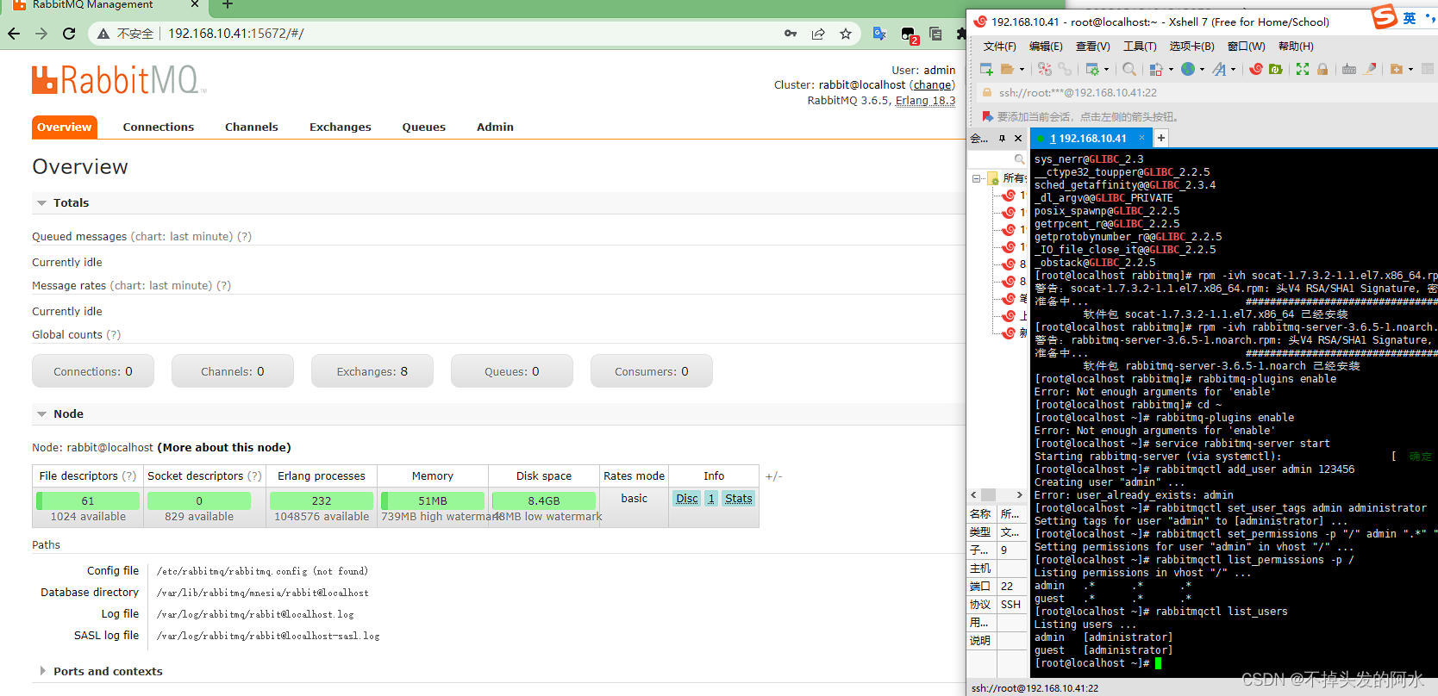Open Chrome new tab plus button
The width and height of the screenshot is (1438, 696).
pyautogui.click(x=228, y=5)
